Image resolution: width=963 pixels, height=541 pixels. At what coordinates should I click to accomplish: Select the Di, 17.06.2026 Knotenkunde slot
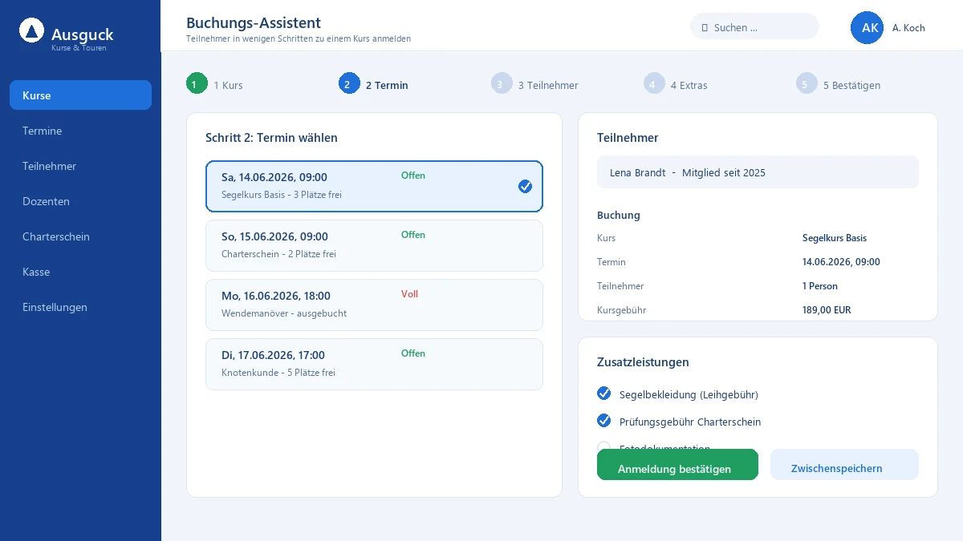tap(374, 364)
